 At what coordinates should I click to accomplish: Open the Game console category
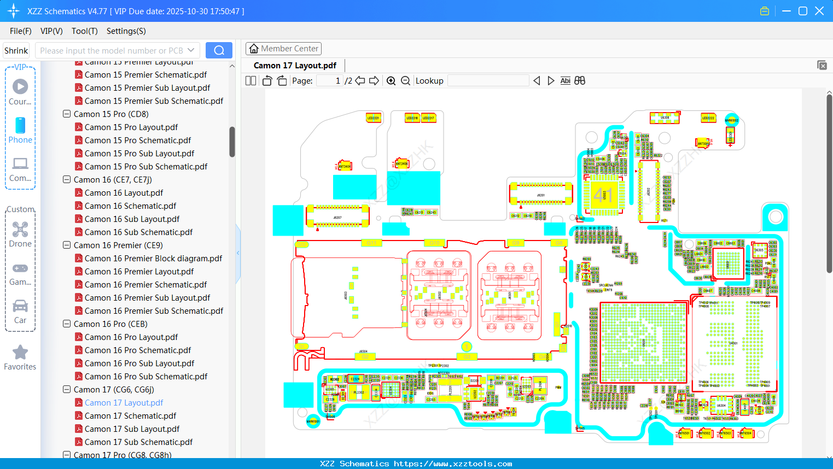20,273
